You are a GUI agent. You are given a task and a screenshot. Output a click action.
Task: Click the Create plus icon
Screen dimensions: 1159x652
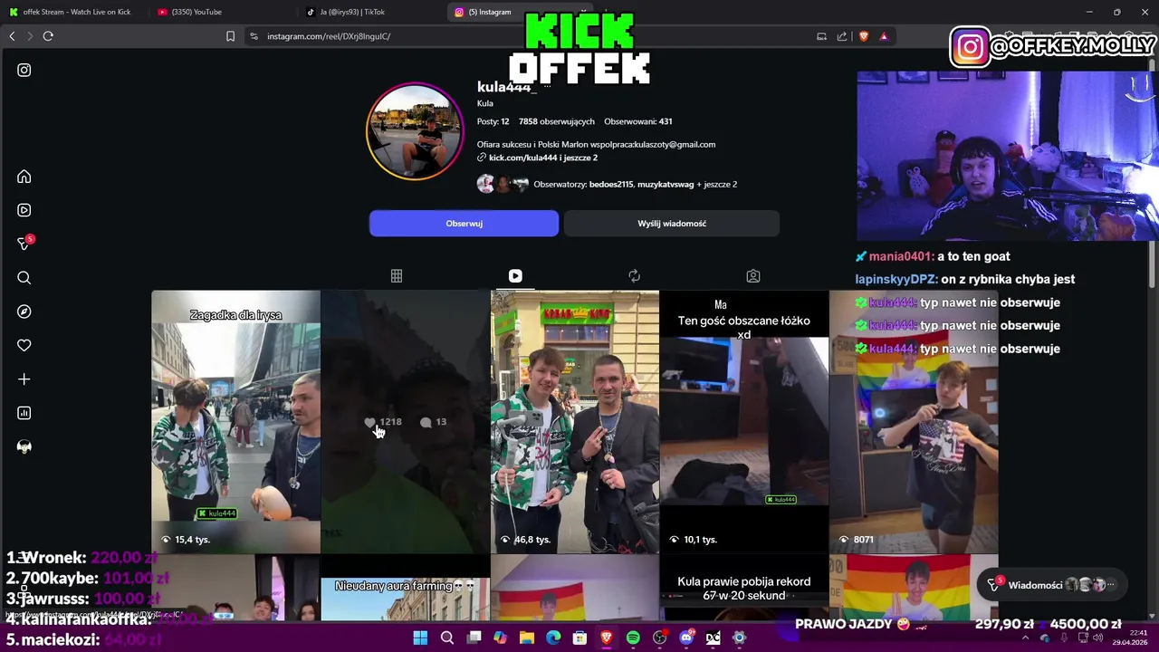click(24, 379)
